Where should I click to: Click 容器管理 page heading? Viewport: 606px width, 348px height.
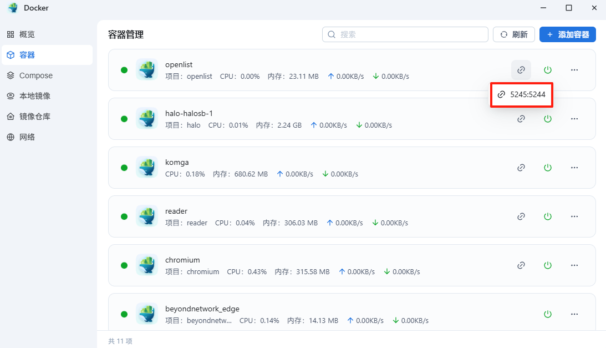coord(126,34)
